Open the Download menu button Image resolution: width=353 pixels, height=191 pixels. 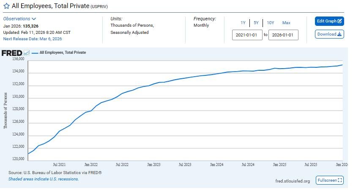pos(329,34)
